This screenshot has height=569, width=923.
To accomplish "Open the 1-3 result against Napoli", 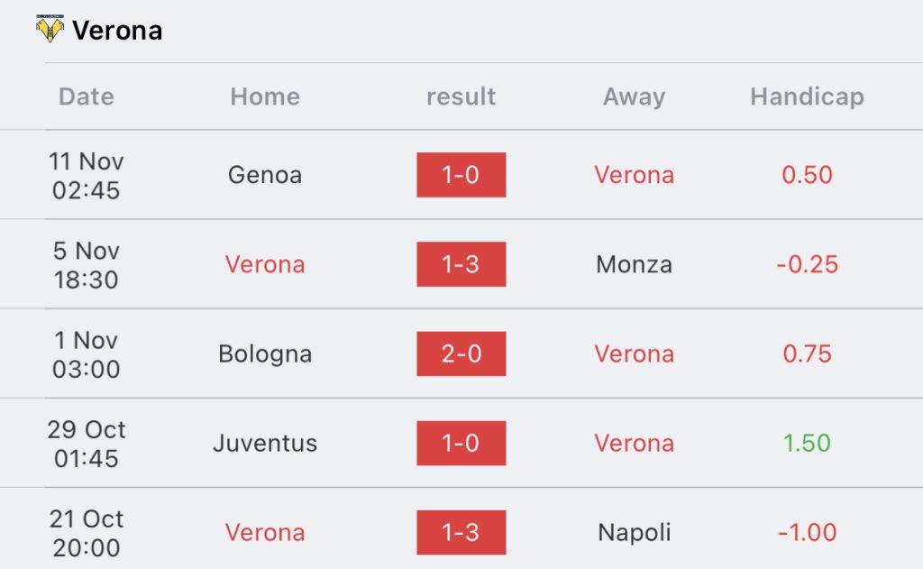I will (x=461, y=533).
